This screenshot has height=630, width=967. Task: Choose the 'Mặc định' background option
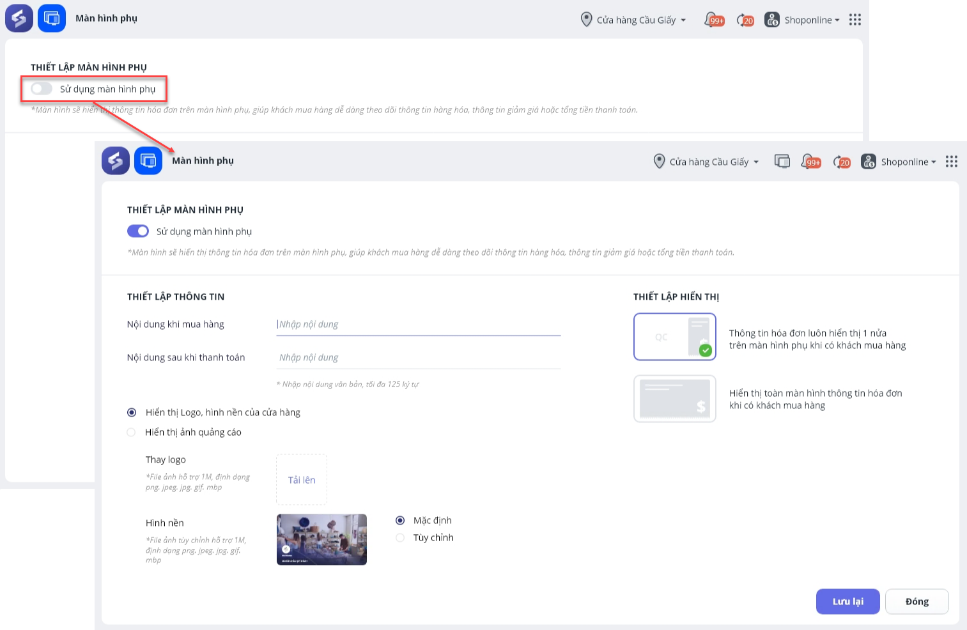tap(400, 521)
